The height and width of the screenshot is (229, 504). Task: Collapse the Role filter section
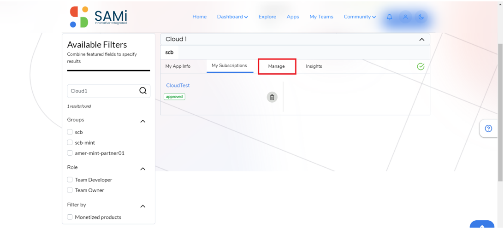pyautogui.click(x=143, y=169)
